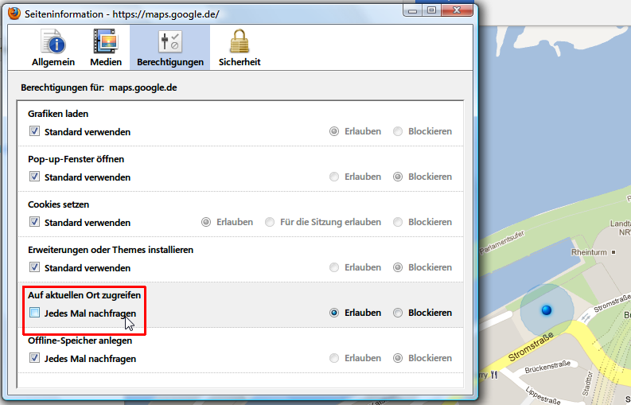Click the blue location dot on the map
The height and width of the screenshot is (405, 631).
coord(547,310)
